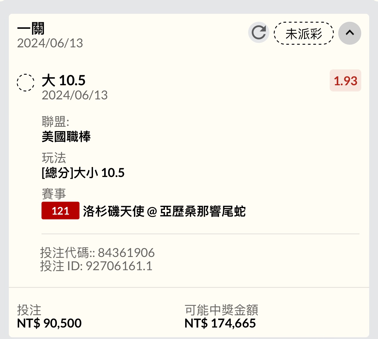Screen dimensions: 378x339
Task: Click the NT$ 174,665 potential payout
Action: (220, 323)
